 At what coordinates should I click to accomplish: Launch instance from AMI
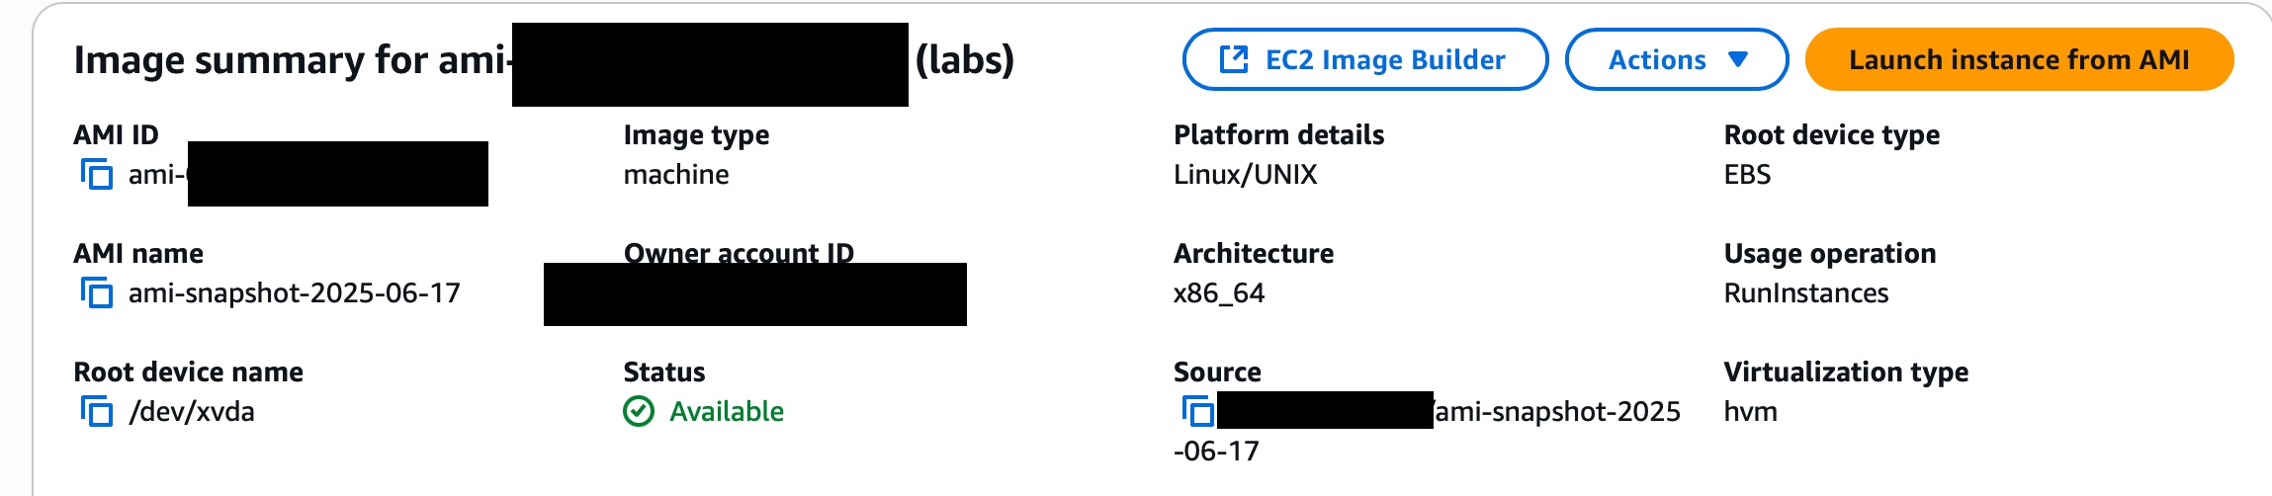tap(2019, 59)
